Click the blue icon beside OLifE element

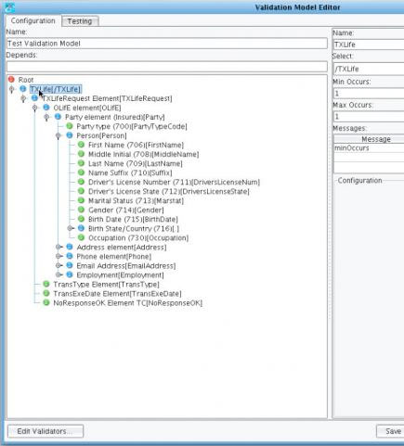point(46,108)
